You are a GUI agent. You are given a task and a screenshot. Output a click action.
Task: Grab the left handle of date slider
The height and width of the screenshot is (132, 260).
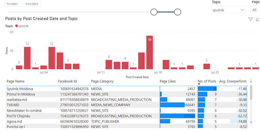click(x=154, y=12)
